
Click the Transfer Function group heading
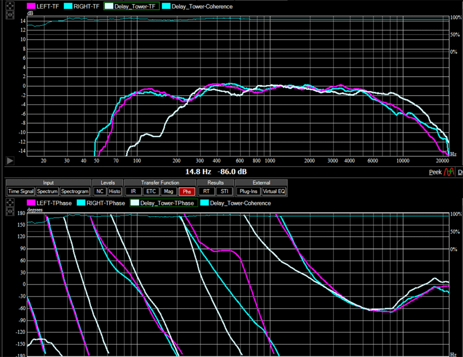[x=160, y=182]
